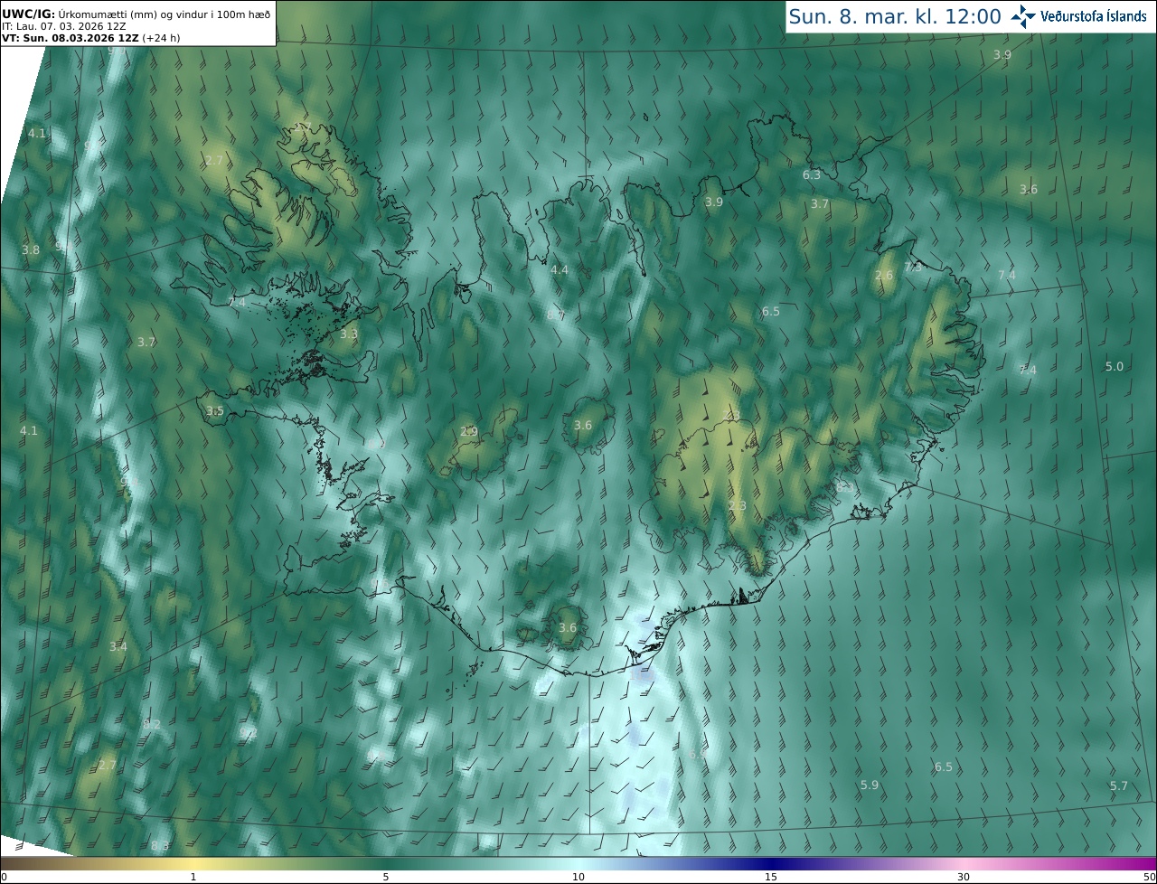Click the map title Úrkomumætti (mm) og vindur
This screenshot has height=884, width=1157.
coord(165,14)
